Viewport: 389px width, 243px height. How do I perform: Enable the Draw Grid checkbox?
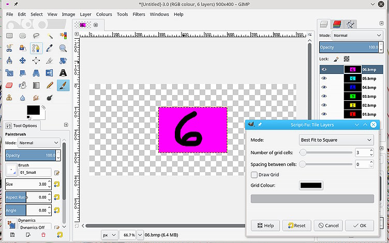254,175
